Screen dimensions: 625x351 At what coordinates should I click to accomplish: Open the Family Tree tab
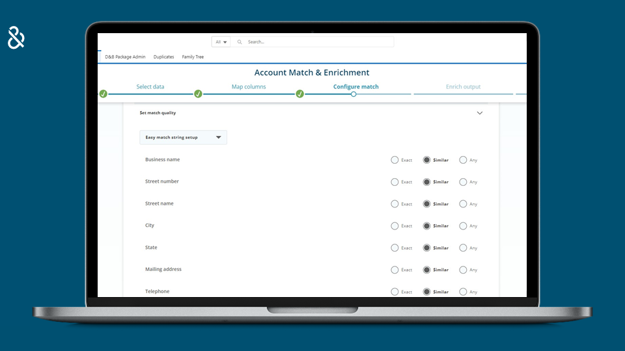(x=193, y=57)
